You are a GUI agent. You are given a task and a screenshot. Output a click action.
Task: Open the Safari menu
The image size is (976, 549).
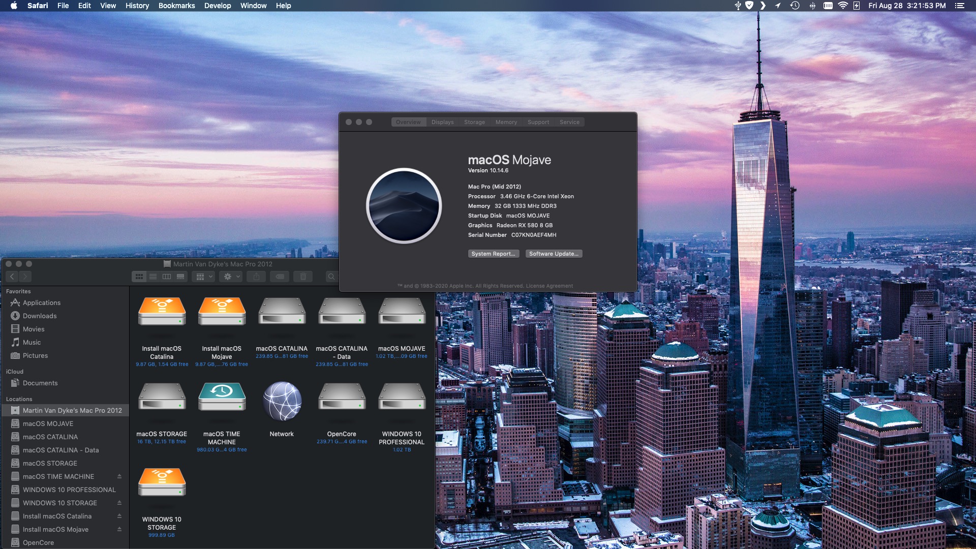[x=38, y=6]
